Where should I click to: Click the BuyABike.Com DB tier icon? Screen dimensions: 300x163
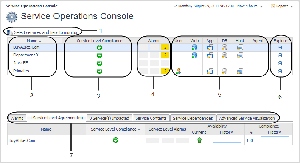point(224,47)
